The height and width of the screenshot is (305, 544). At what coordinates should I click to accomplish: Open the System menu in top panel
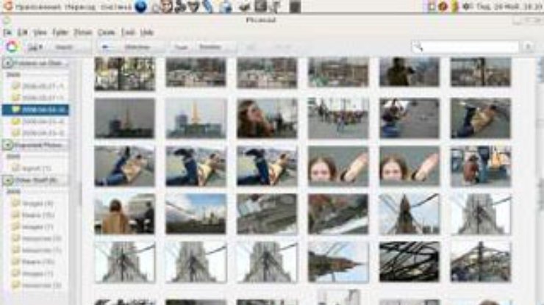[116, 7]
